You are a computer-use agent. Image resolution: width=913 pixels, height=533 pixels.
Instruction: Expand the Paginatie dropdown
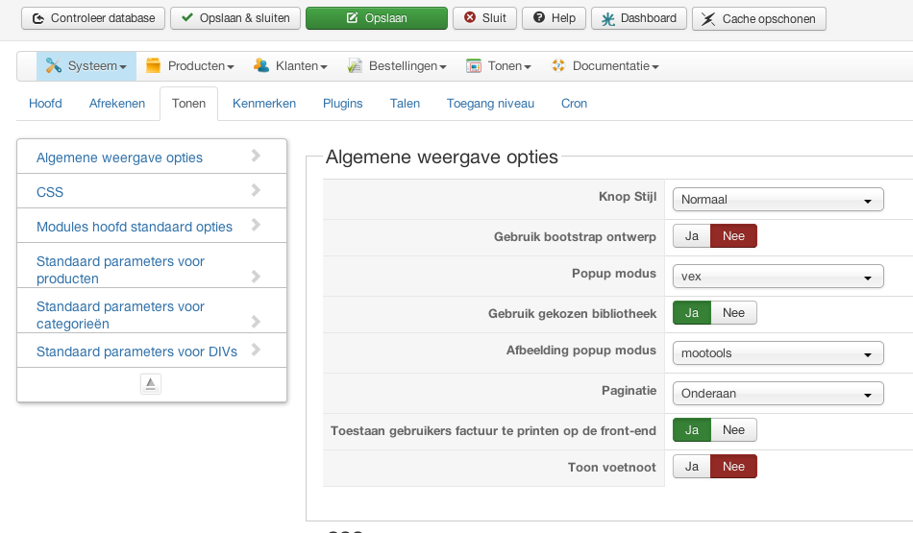coord(777,394)
